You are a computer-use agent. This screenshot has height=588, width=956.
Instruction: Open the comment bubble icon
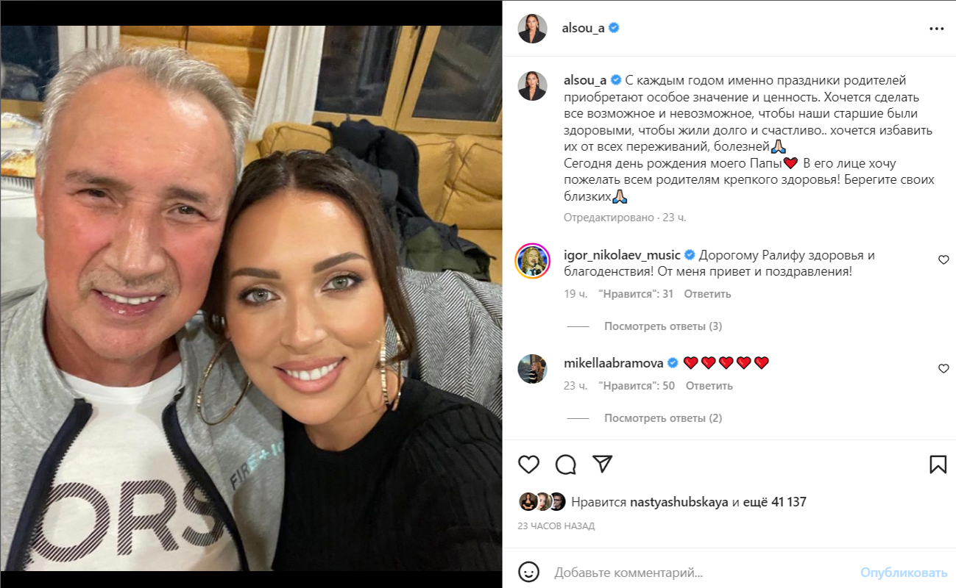[565, 464]
